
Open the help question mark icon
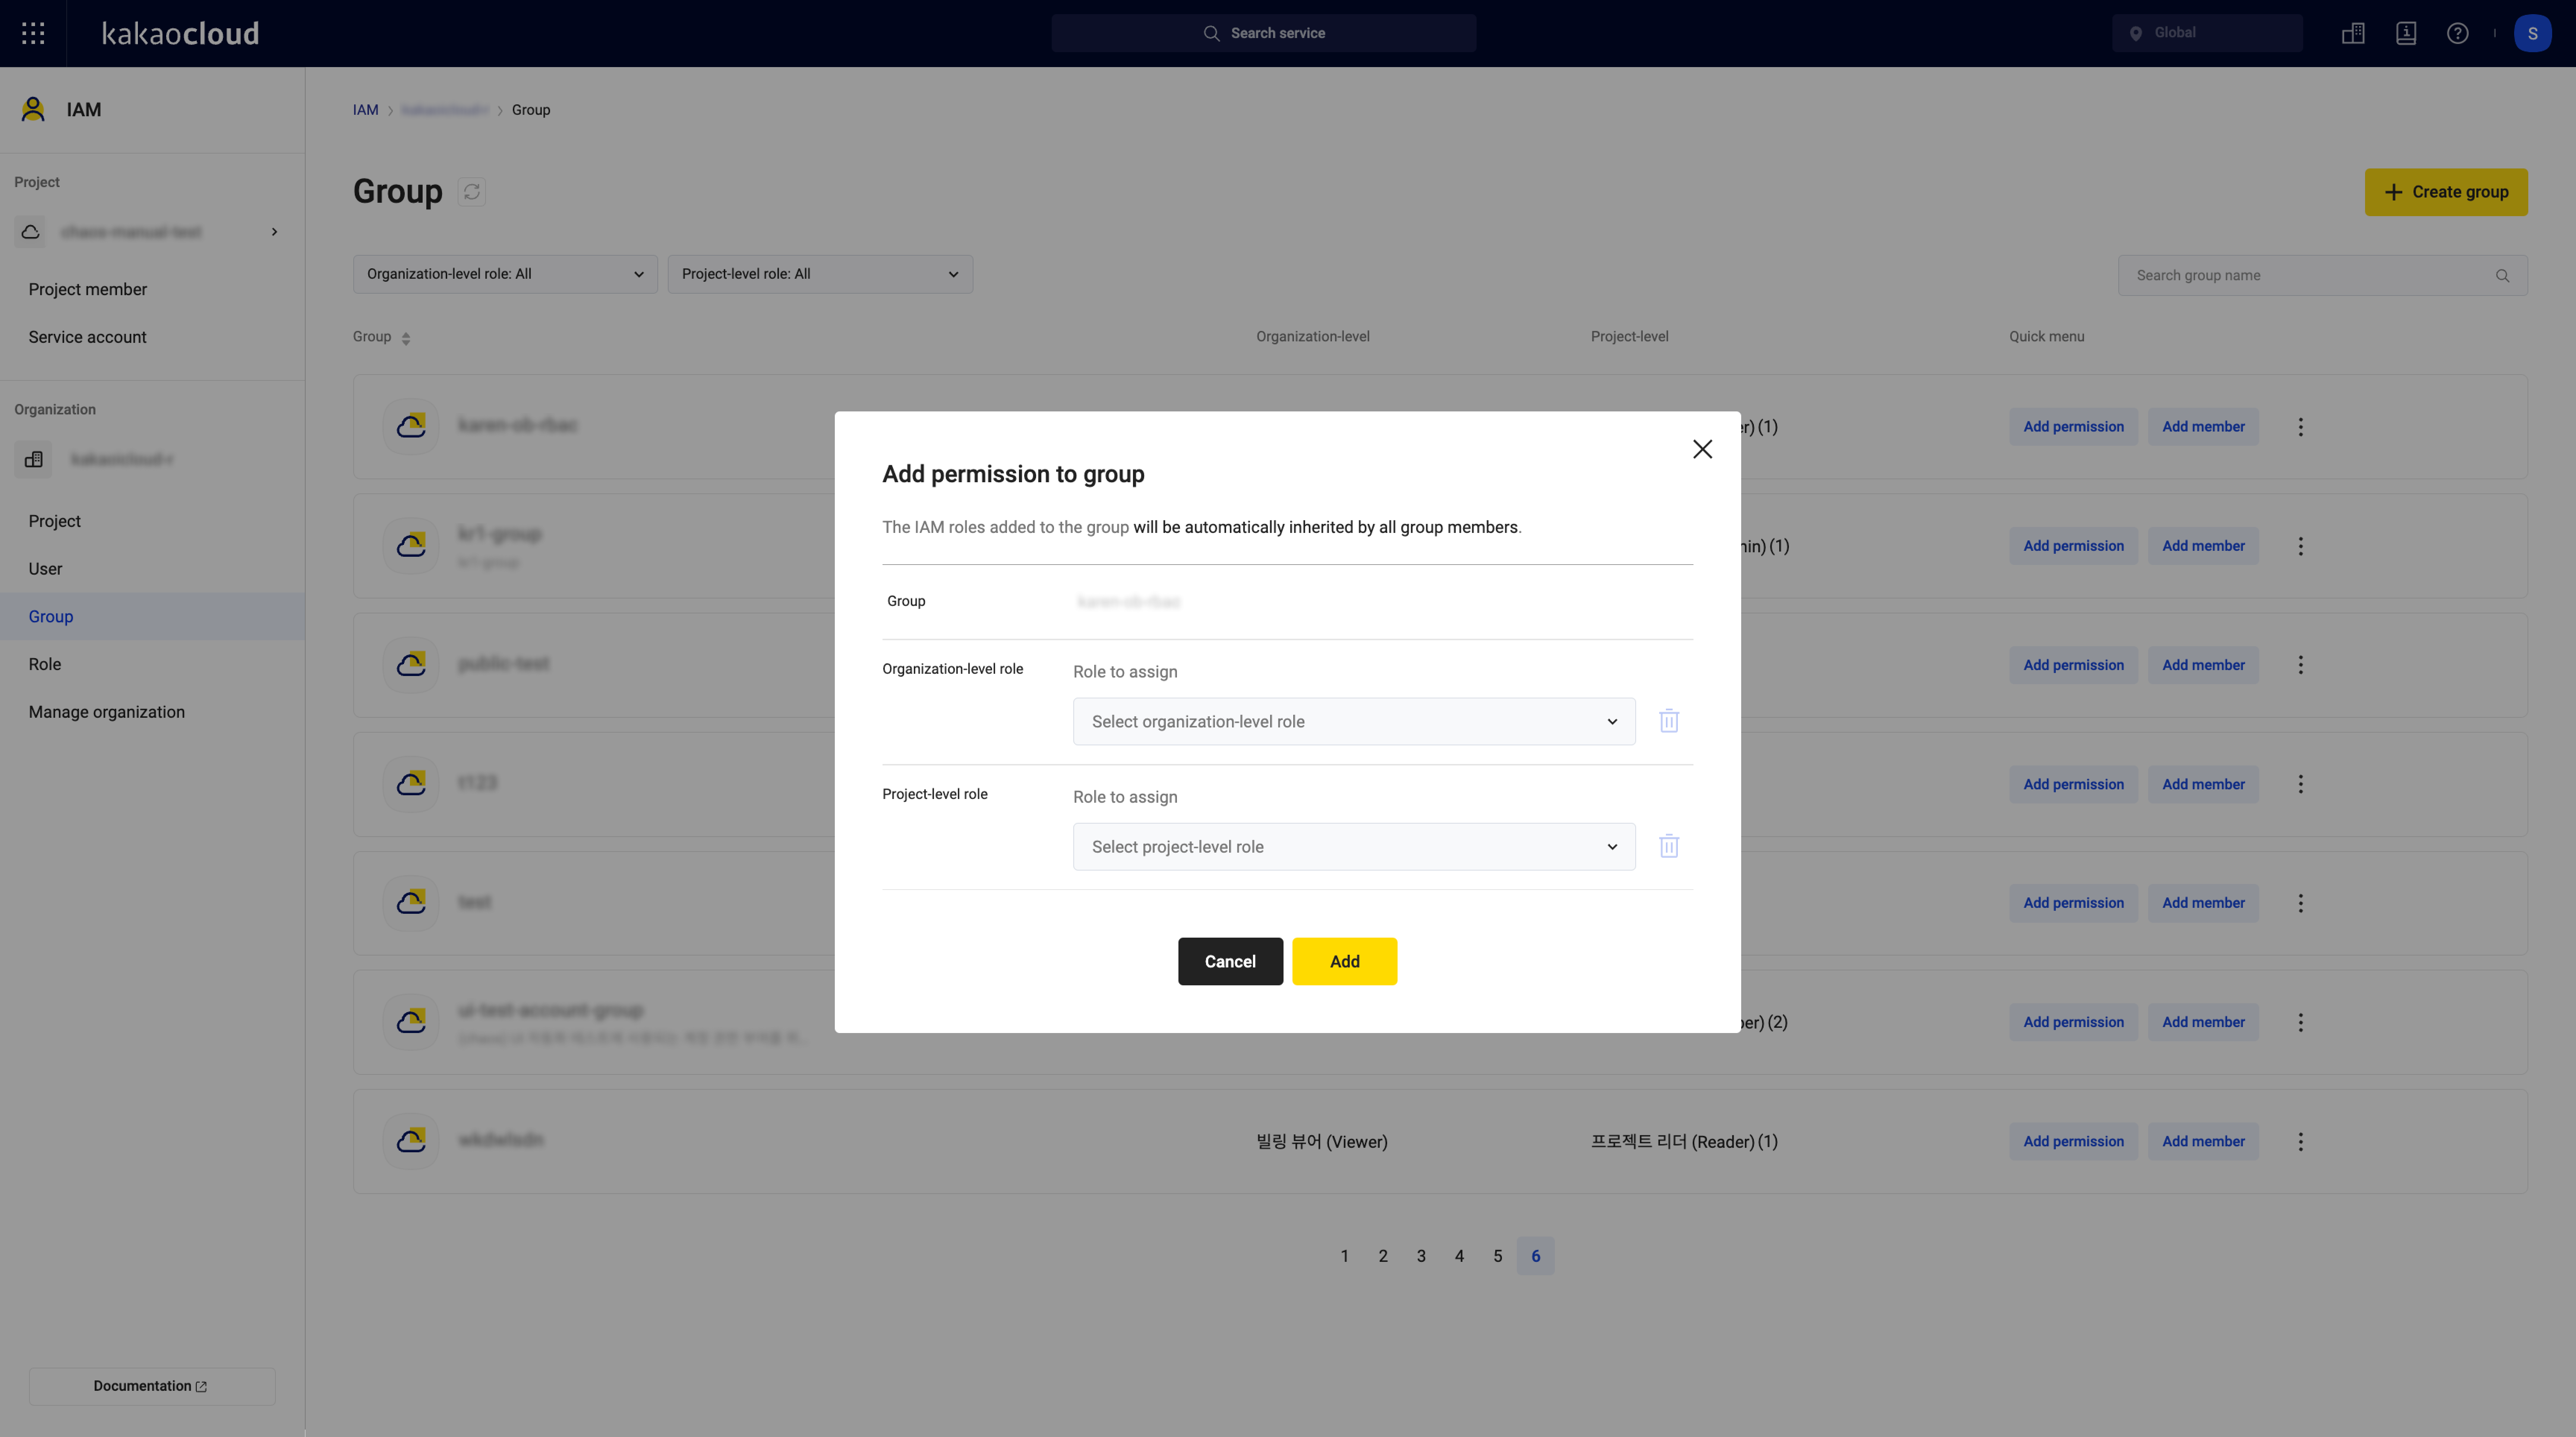click(2457, 33)
